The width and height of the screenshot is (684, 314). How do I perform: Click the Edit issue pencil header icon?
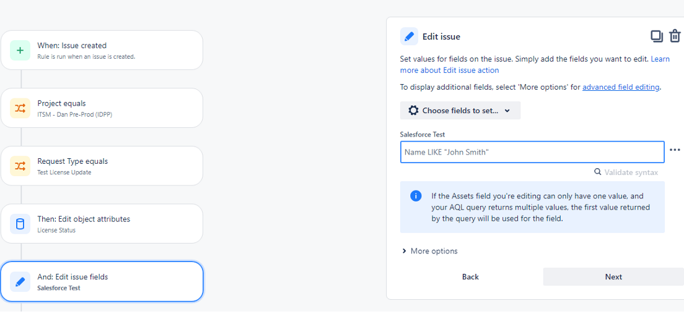tap(409, 36)
